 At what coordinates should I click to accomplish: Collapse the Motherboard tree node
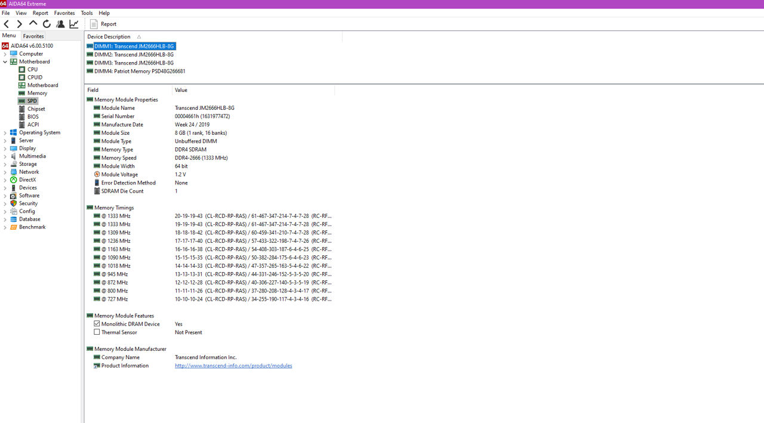pos(5,61)
